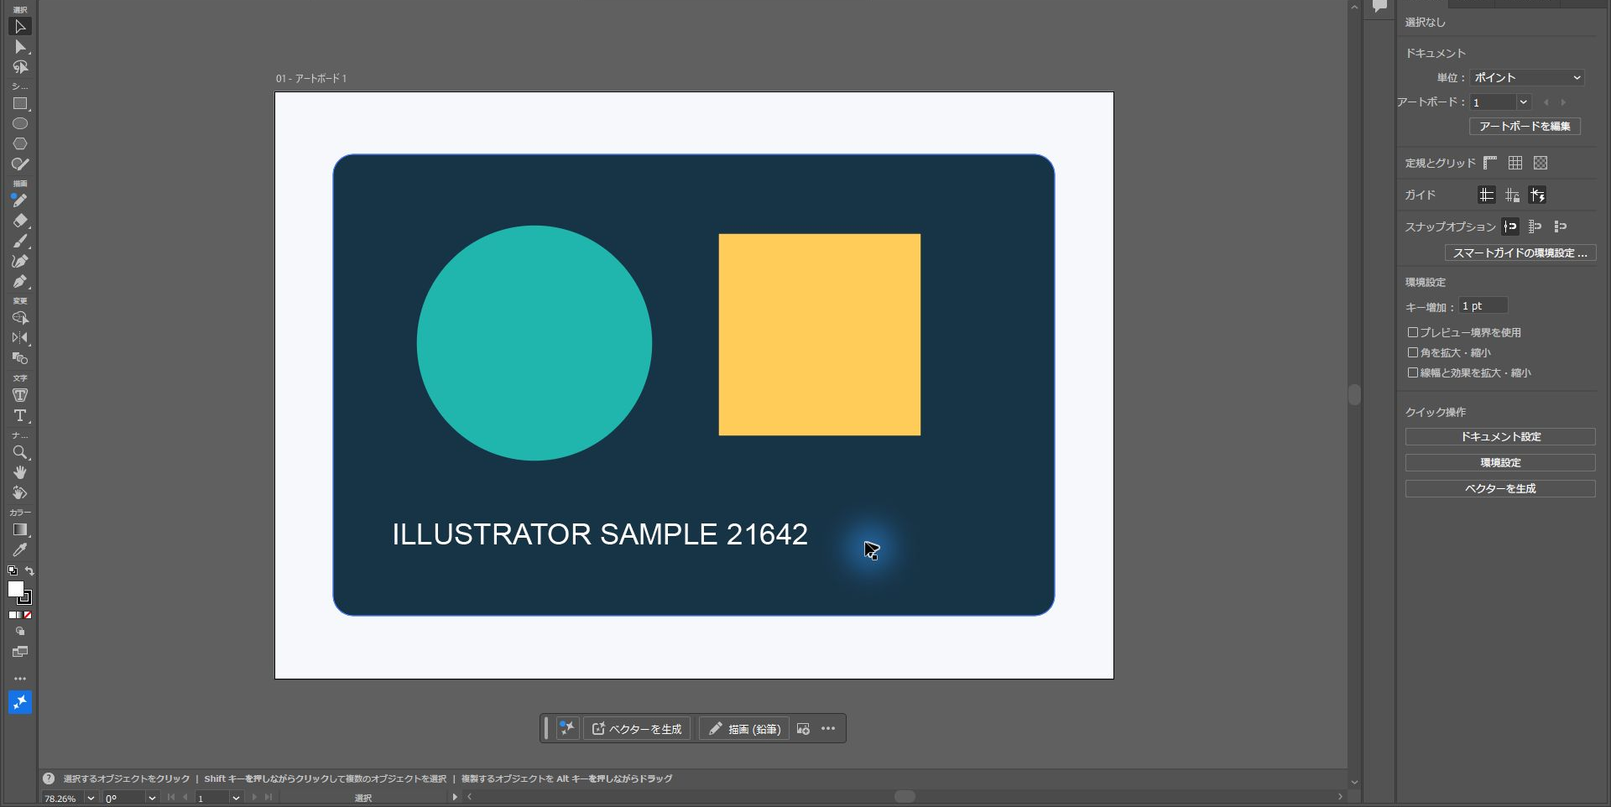Select the Paintbrush tool
The width and height of the screenshot is (1611, 807).
pos(20,242)
